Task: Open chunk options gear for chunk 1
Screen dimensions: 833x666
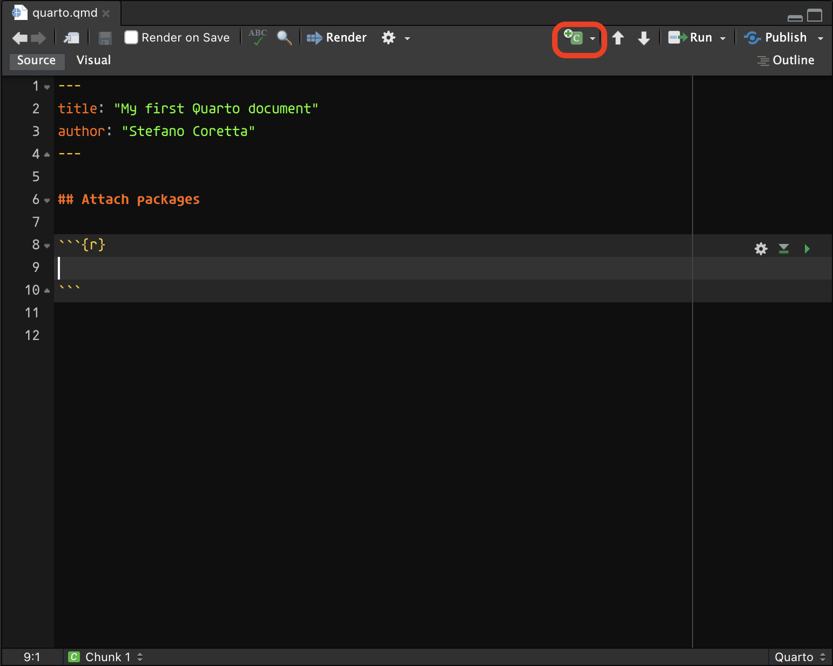Action: [x=761, y=249]
